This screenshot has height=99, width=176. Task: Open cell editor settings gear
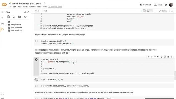(x=161, y=57)
